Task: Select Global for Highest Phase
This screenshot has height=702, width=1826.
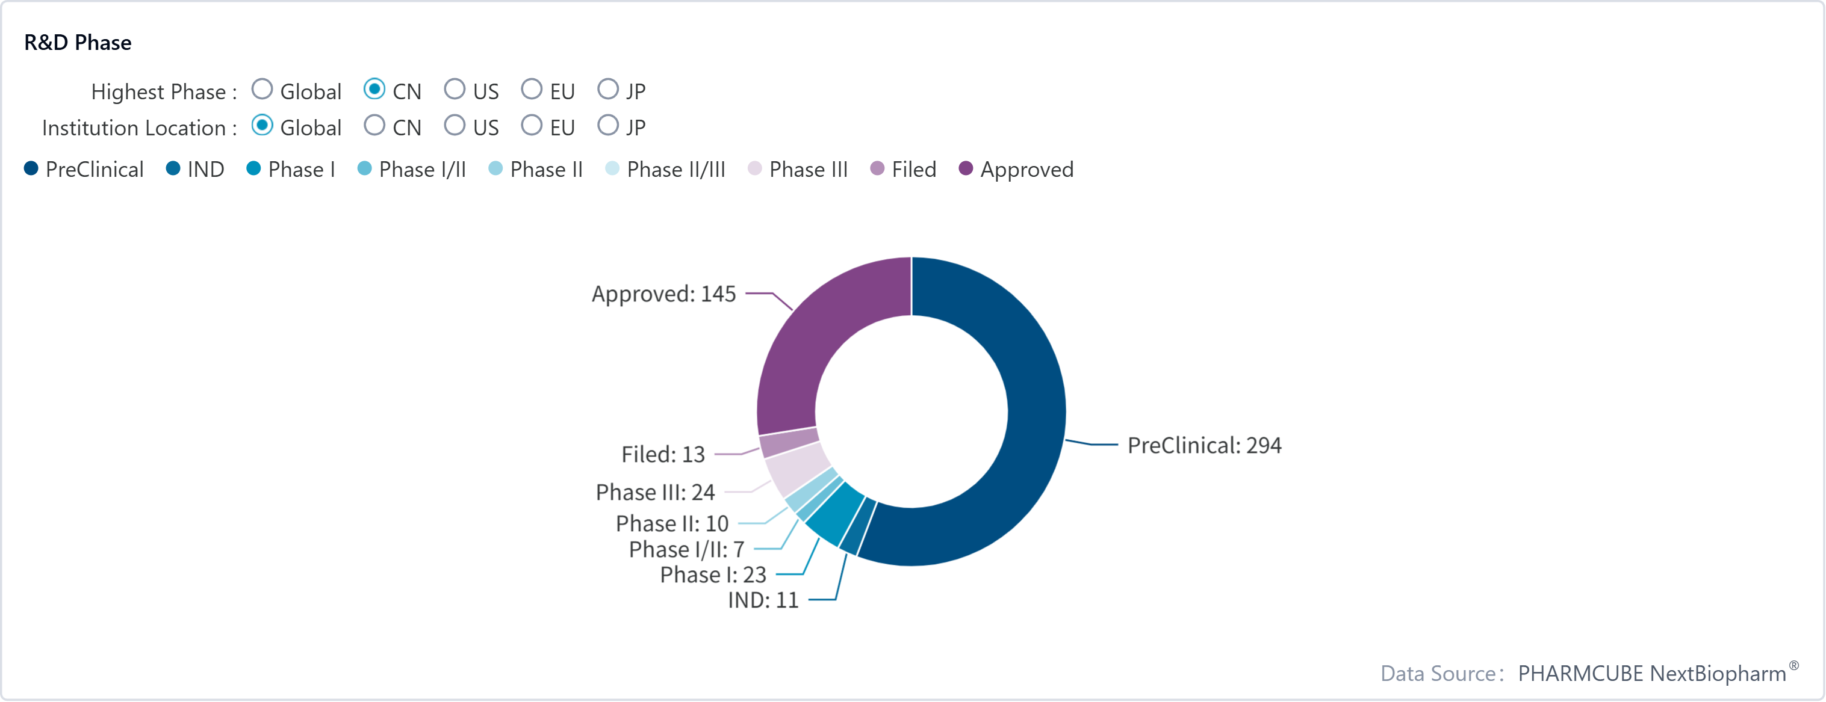Action: click(262, 90)
